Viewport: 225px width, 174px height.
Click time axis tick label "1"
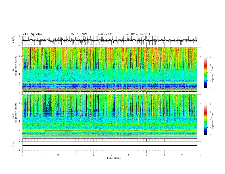(40, 155)
